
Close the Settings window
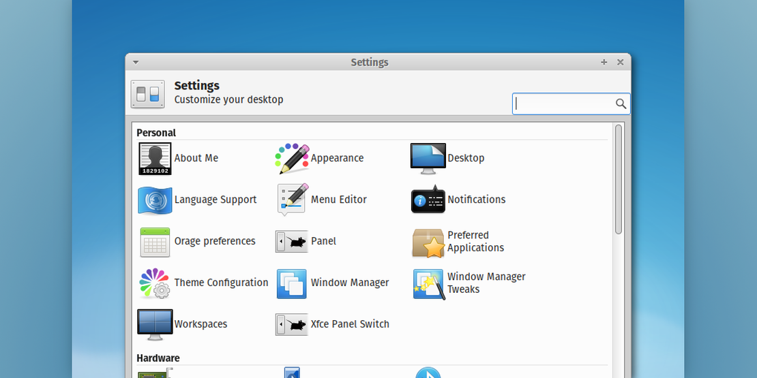click(x=621, y=62)
